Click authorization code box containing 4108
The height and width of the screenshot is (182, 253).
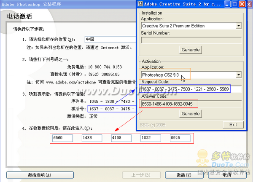coord(121,138)
